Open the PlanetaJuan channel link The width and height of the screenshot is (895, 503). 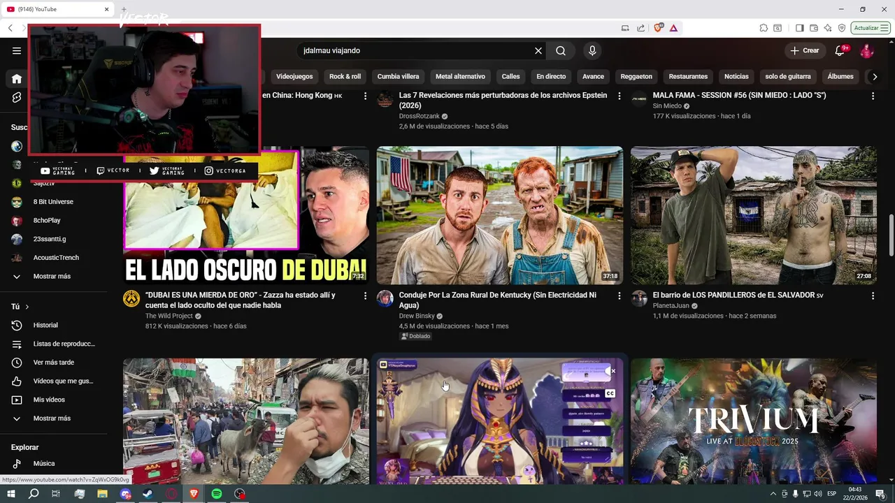pyautogui.click(x=671, y=306)
